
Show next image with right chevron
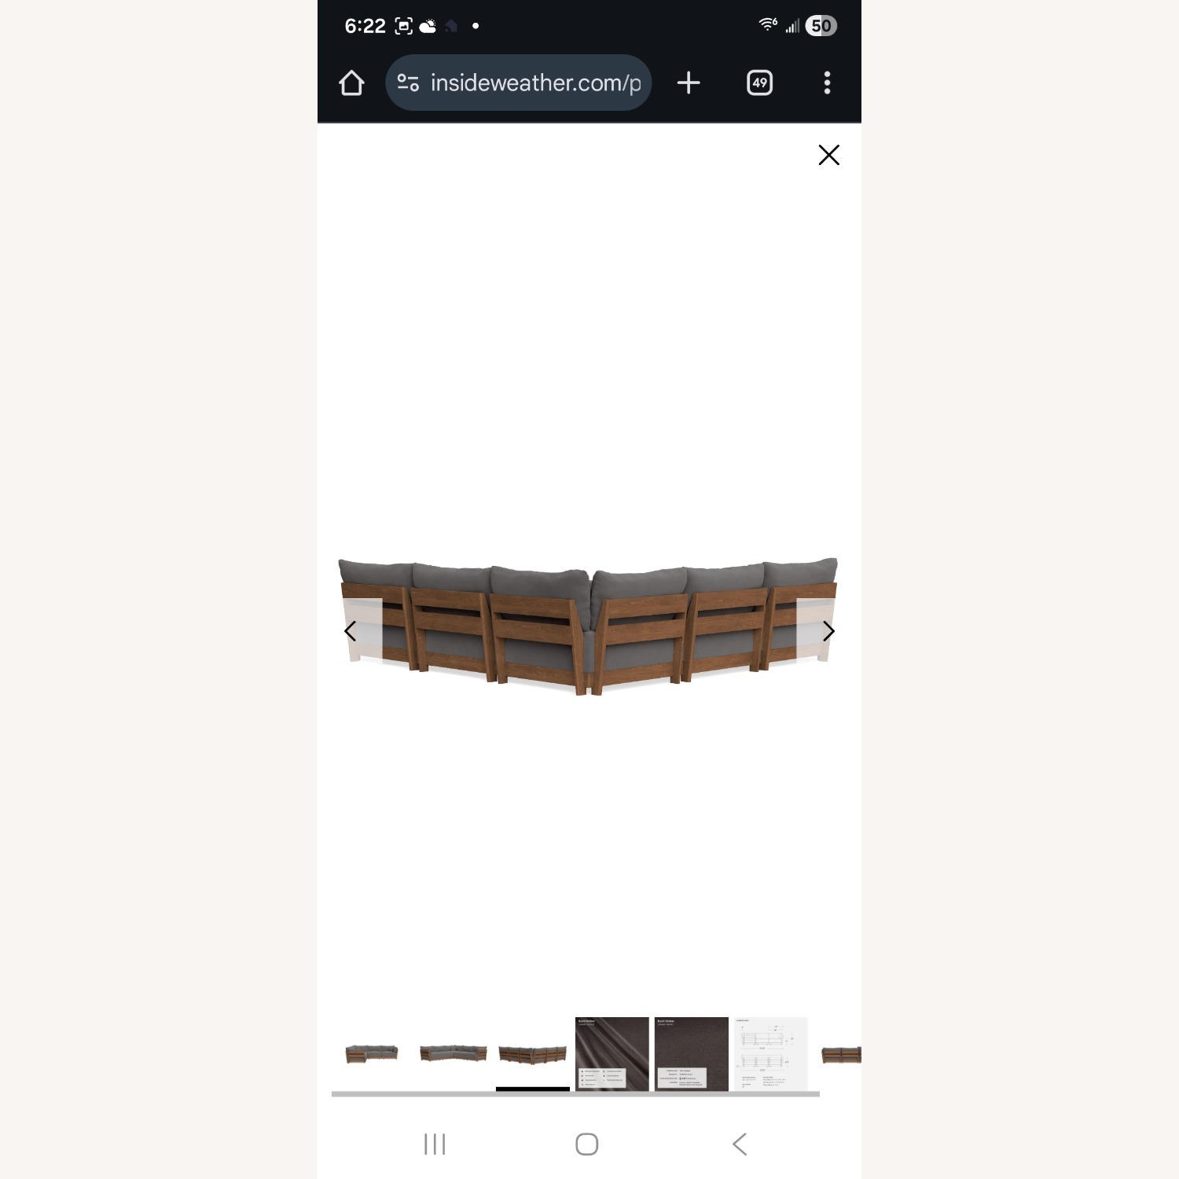(828, 631)
